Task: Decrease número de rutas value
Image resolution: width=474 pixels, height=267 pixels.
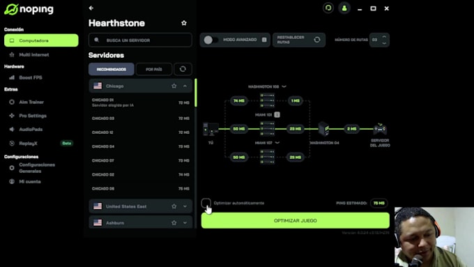Action: (x=384, y=43)
